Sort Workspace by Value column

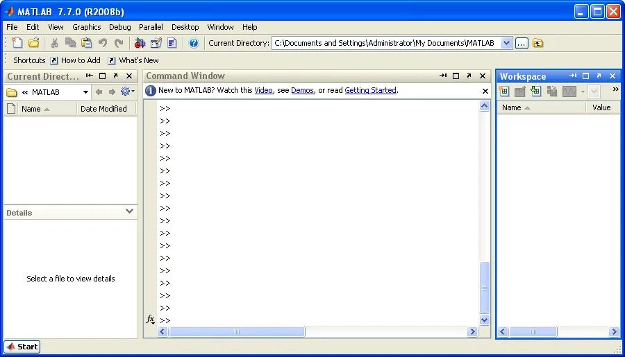tap(603, 107)
